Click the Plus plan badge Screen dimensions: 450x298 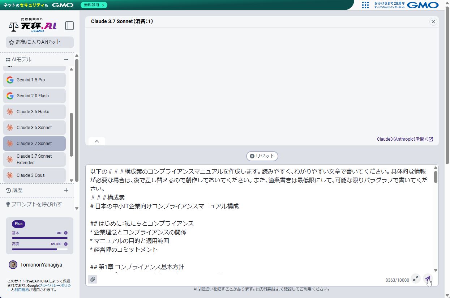tap(18, 224)
